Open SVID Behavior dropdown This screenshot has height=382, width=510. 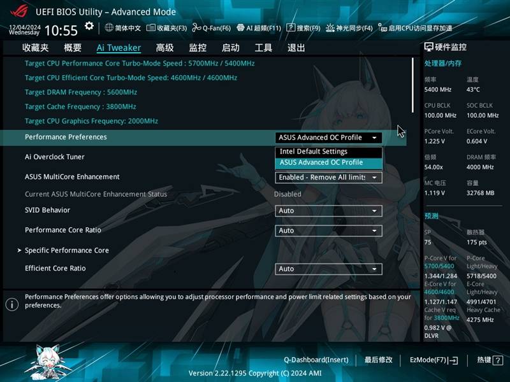tap(328, 211)
